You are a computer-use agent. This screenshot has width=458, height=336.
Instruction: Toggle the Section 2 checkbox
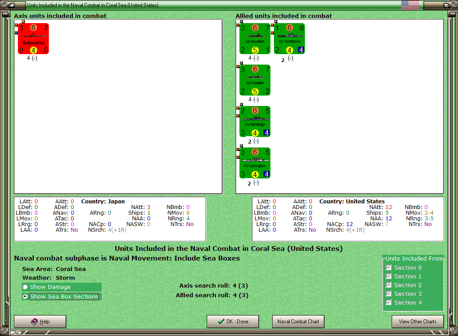click(x=389, y=285)
